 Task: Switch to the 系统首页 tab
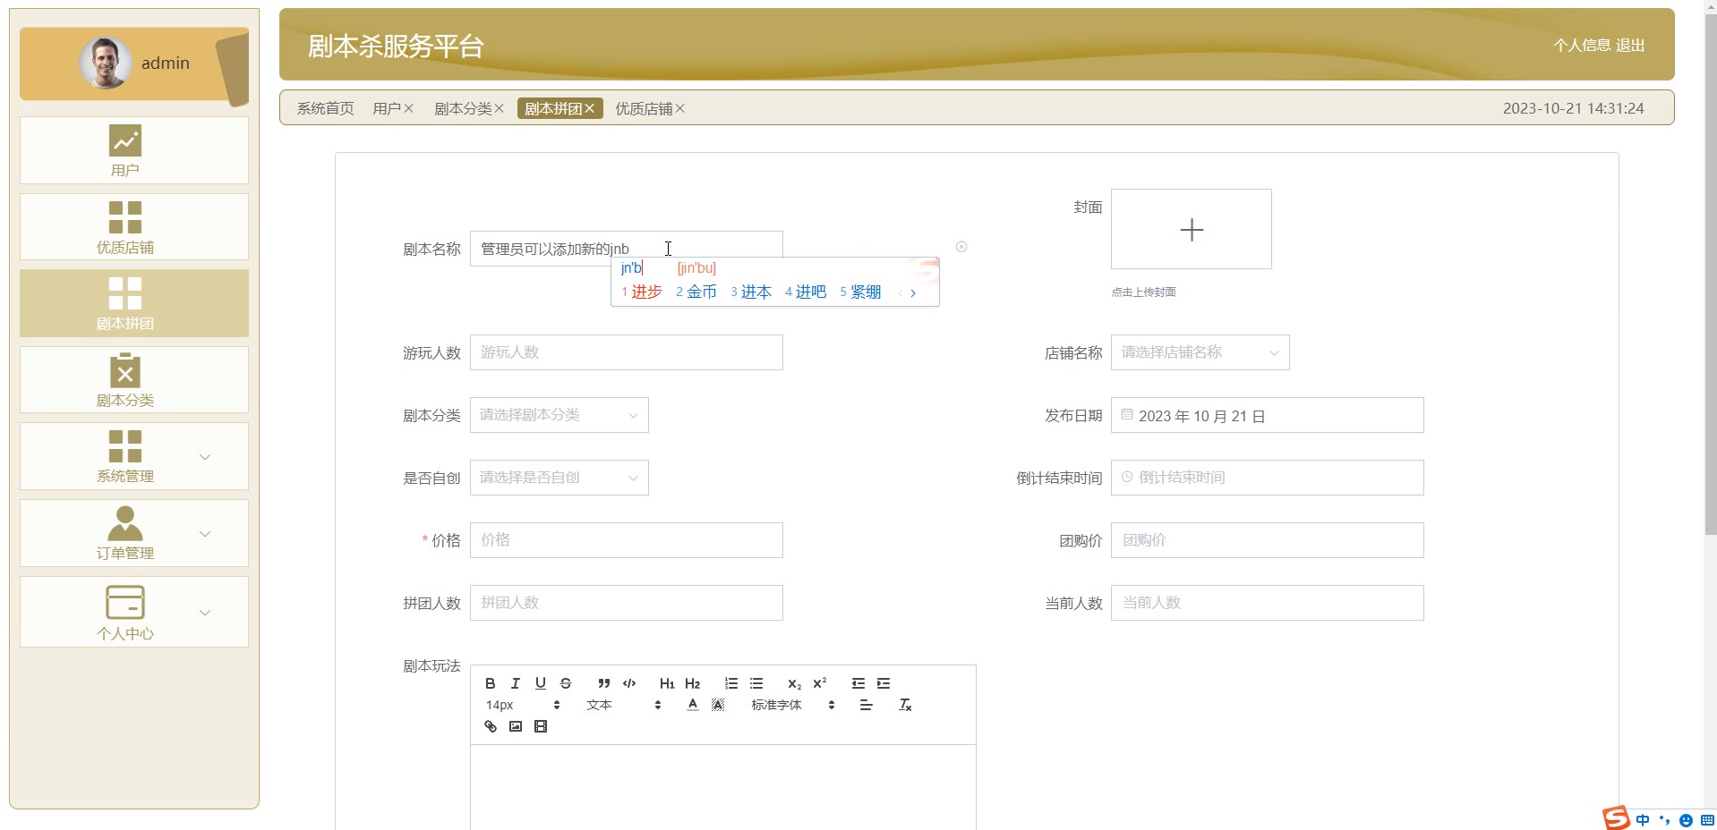tap(325, 108)
